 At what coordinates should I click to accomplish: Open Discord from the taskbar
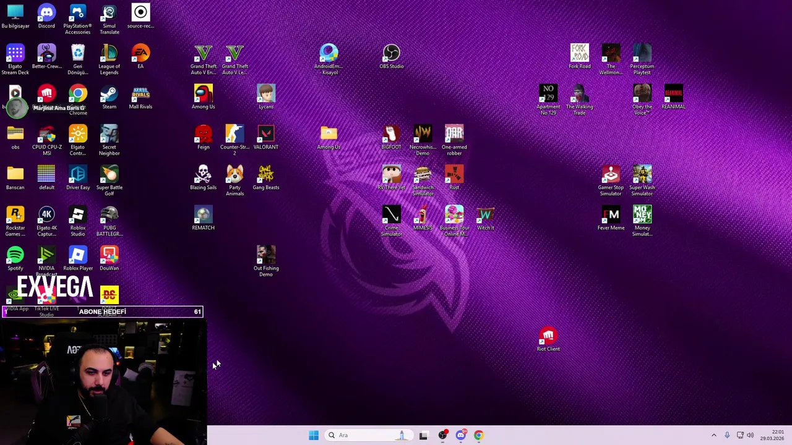click(460, 435)
